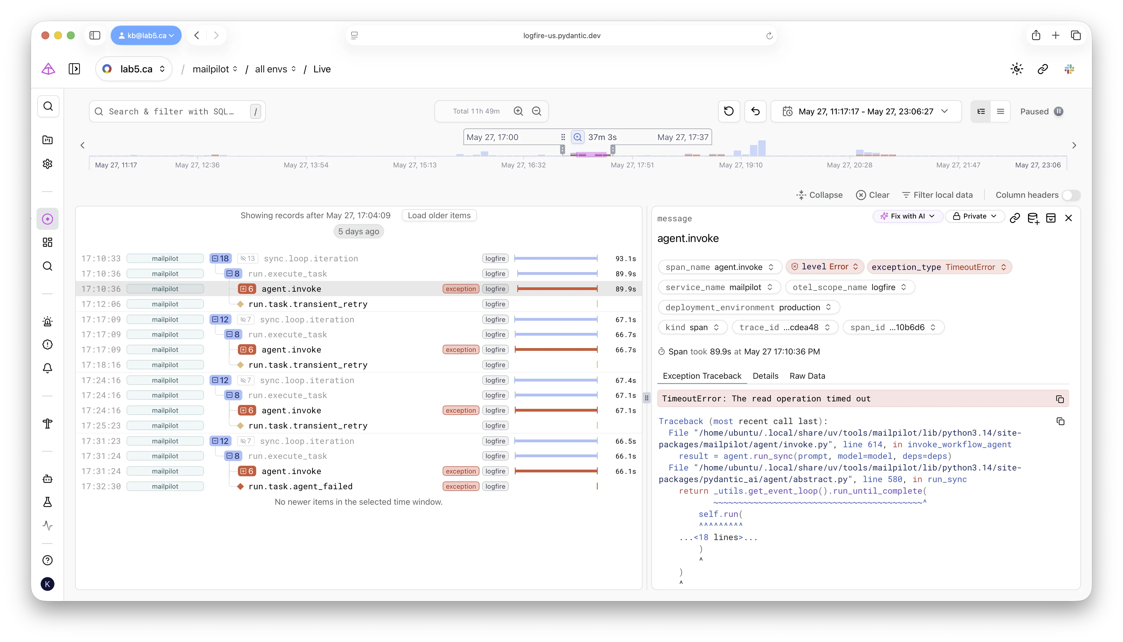
Task: Expand agent.invoke children at 17:31:24
Action: coord(247,471)
